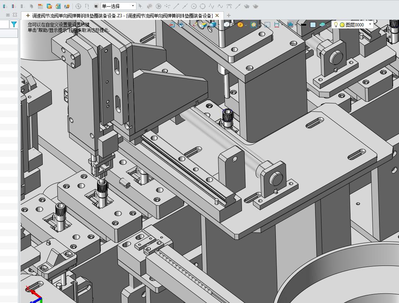The height and width of the screenshot is (303, 399).
Task: Expand the blue cube display mode dropdown arrow
Action: pos(218,25)
